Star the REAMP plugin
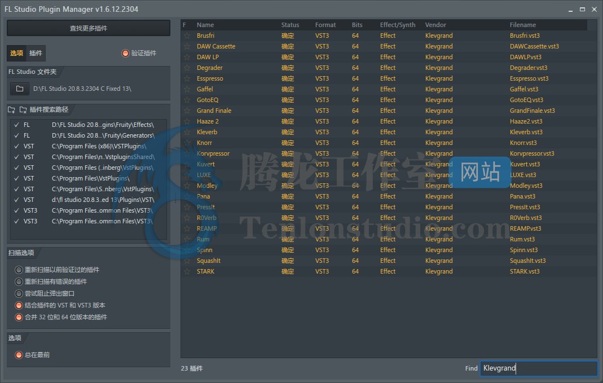 (x=187, y=229)
